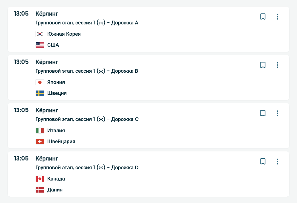Click the Switzerland flag icon

pyautogui.click(x=40, y=142)
